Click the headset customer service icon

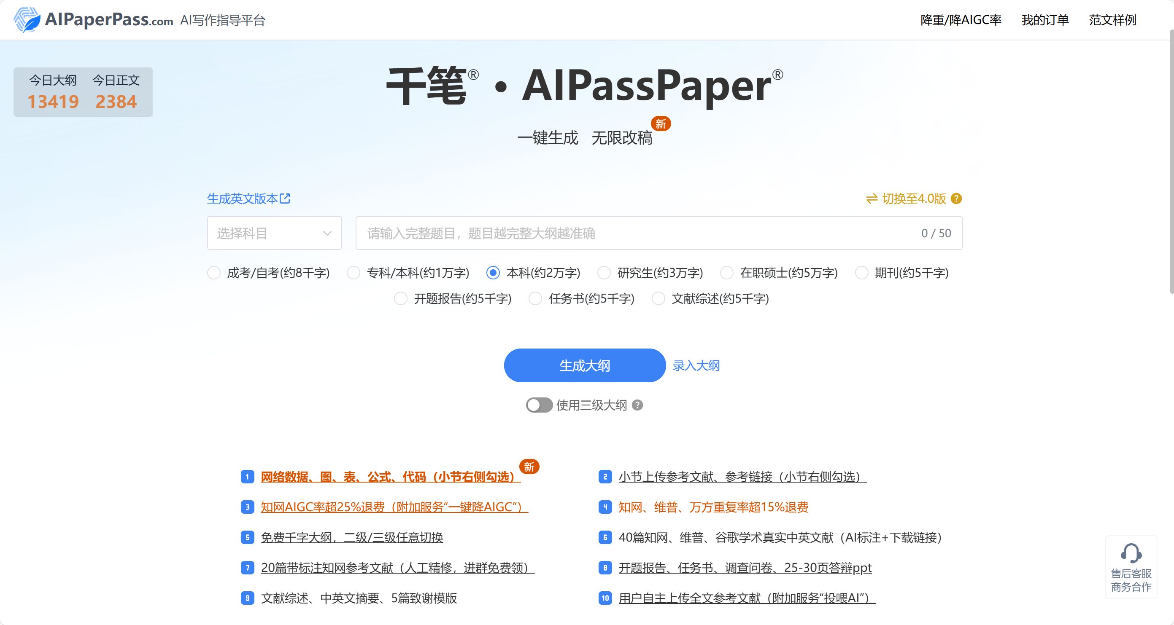point(1131,553)
